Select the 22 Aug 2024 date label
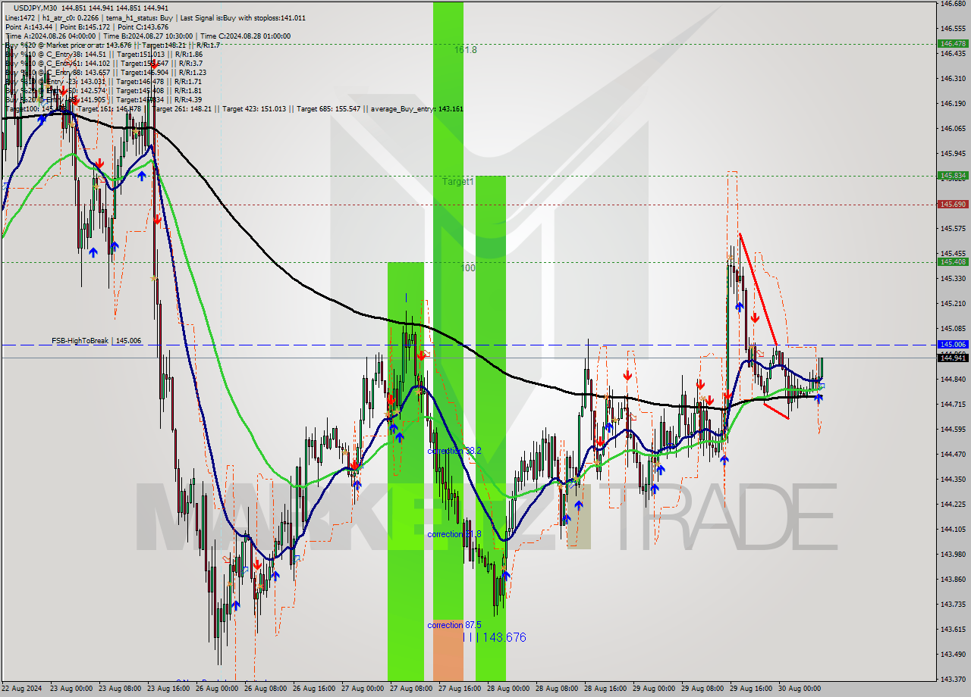 click(x=21, y=689)
